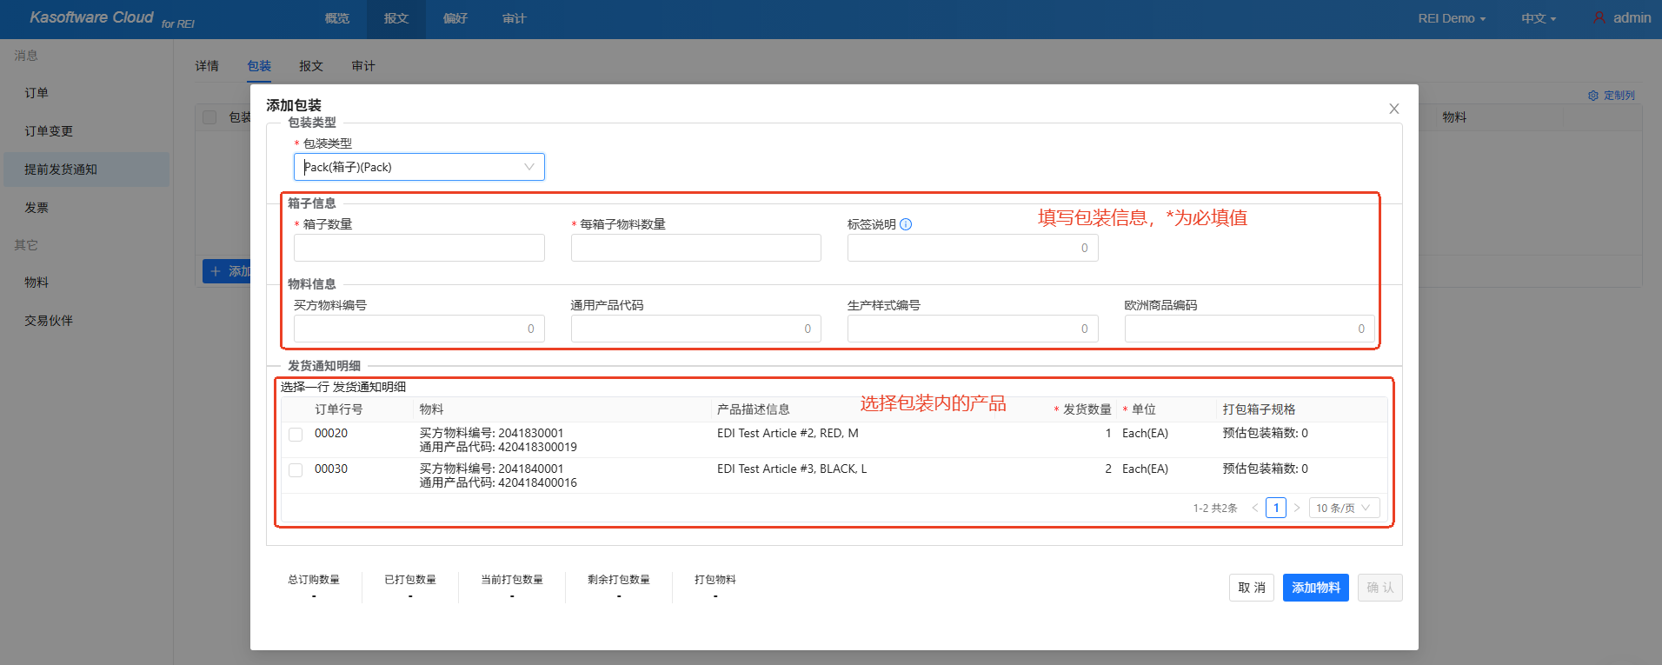Click the gear icon for 定制列
Image resolution: width=1662 pixels, height=665 pixels.
pos(1592,96)
